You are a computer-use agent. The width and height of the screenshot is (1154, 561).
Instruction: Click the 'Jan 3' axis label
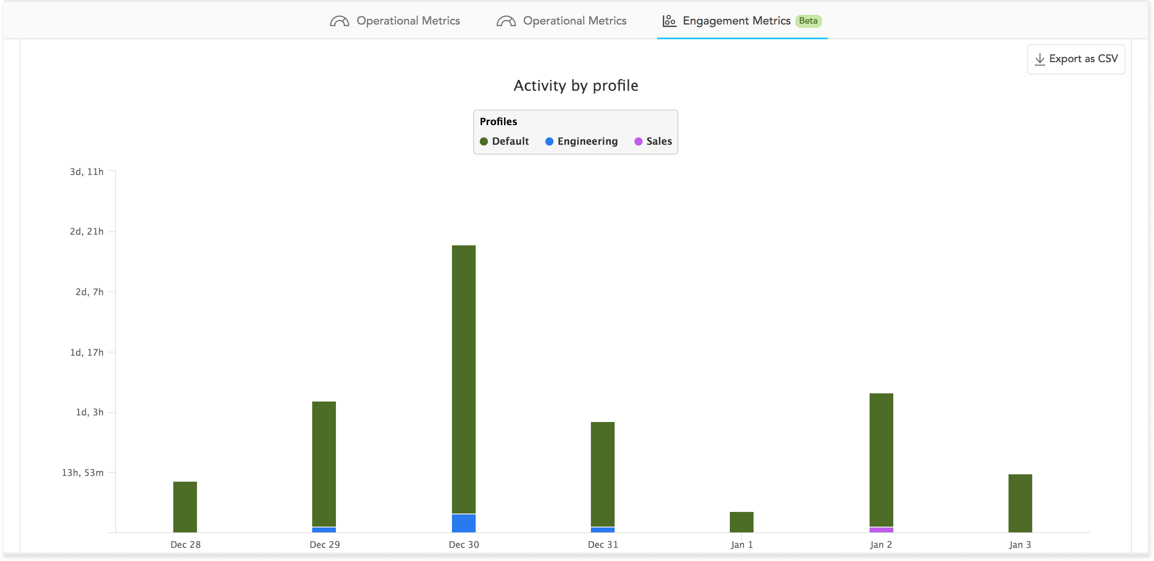(x=1020, y=544)
